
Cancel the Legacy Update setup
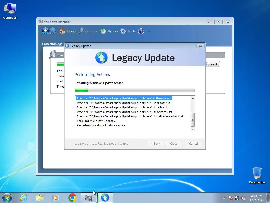click(x=193, y=144)
